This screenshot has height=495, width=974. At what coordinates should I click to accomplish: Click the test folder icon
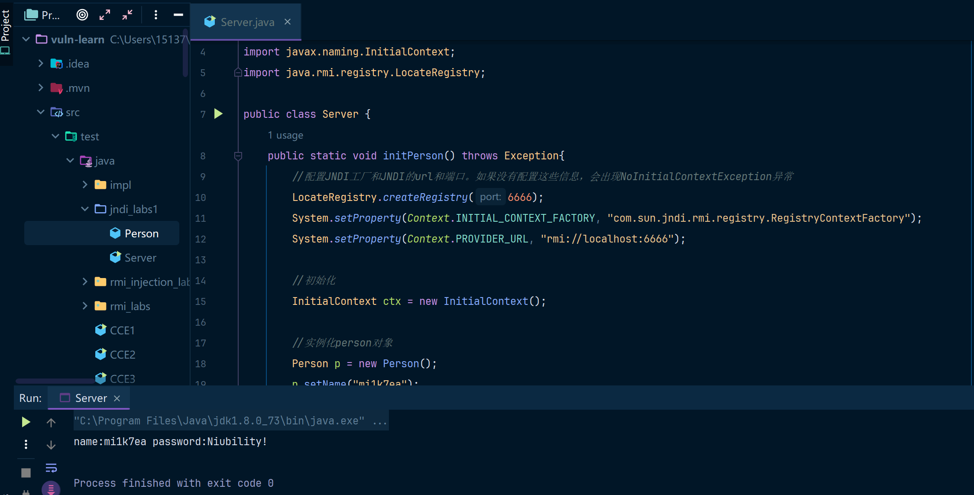click(x=71, y=136)
